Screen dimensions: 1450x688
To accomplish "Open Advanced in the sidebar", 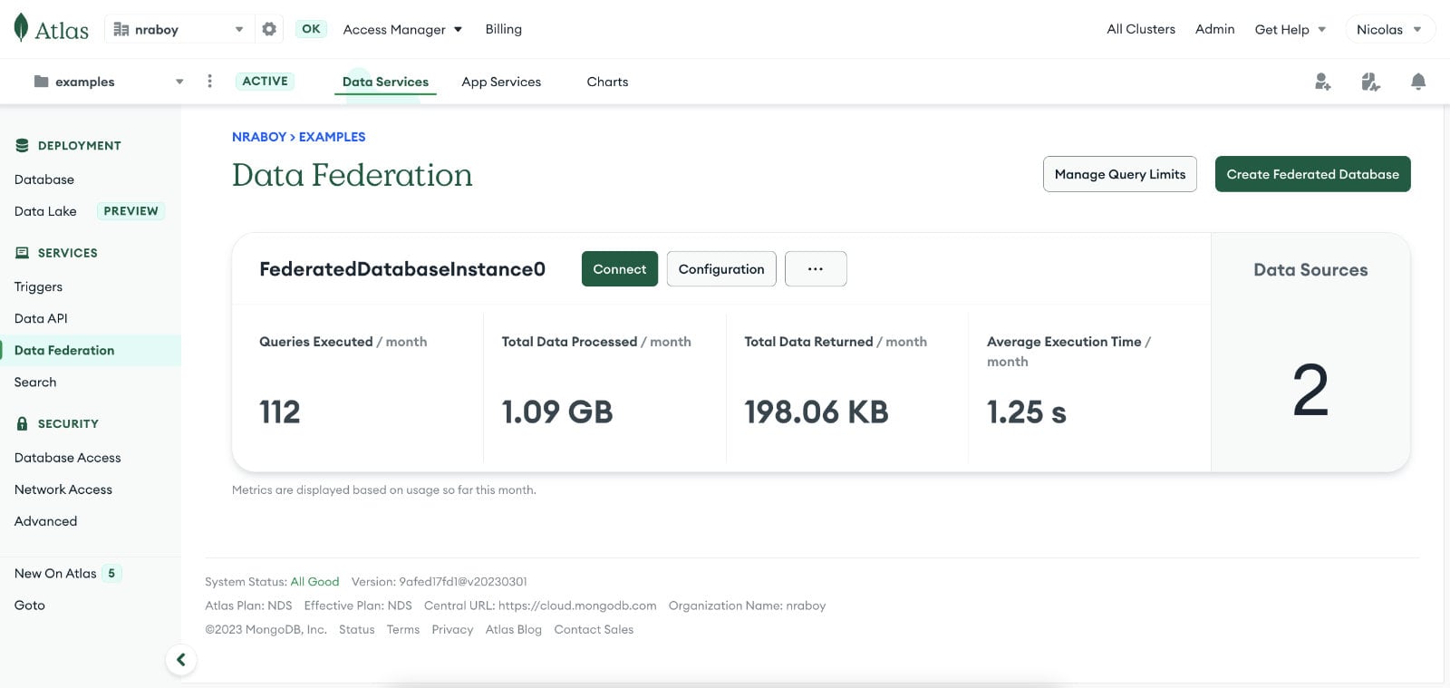I will pos(45,521).
